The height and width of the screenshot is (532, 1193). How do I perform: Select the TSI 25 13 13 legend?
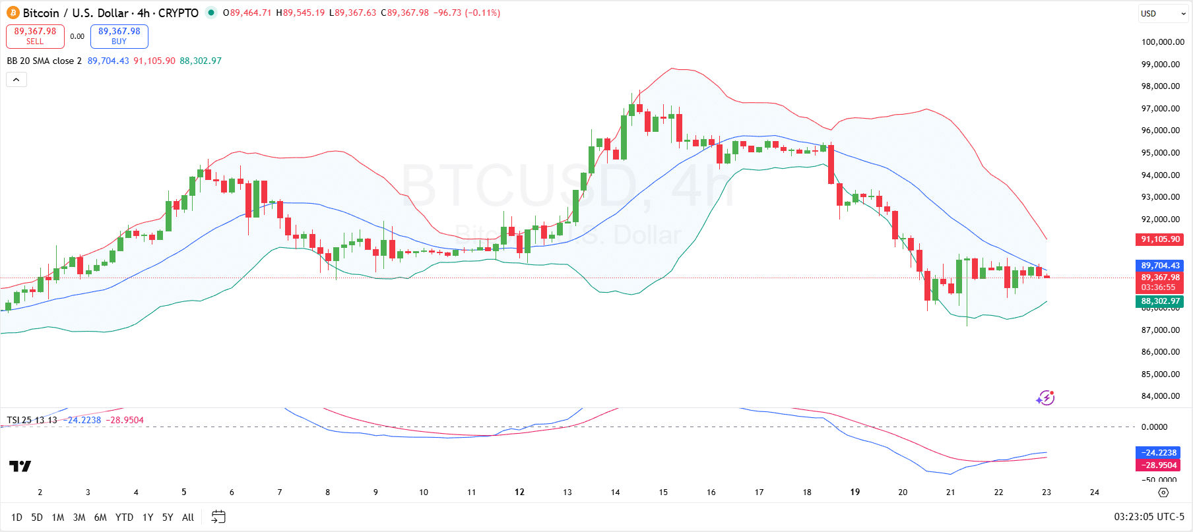click(32, 420)
